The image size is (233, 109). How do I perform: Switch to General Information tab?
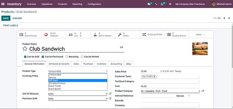point(35,64)
